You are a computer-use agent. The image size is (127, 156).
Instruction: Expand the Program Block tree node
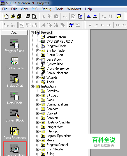pyautogui.click(x=38, y=46)
